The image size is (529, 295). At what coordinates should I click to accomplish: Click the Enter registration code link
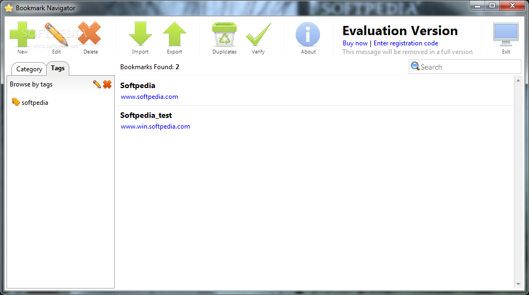[406, 43]
